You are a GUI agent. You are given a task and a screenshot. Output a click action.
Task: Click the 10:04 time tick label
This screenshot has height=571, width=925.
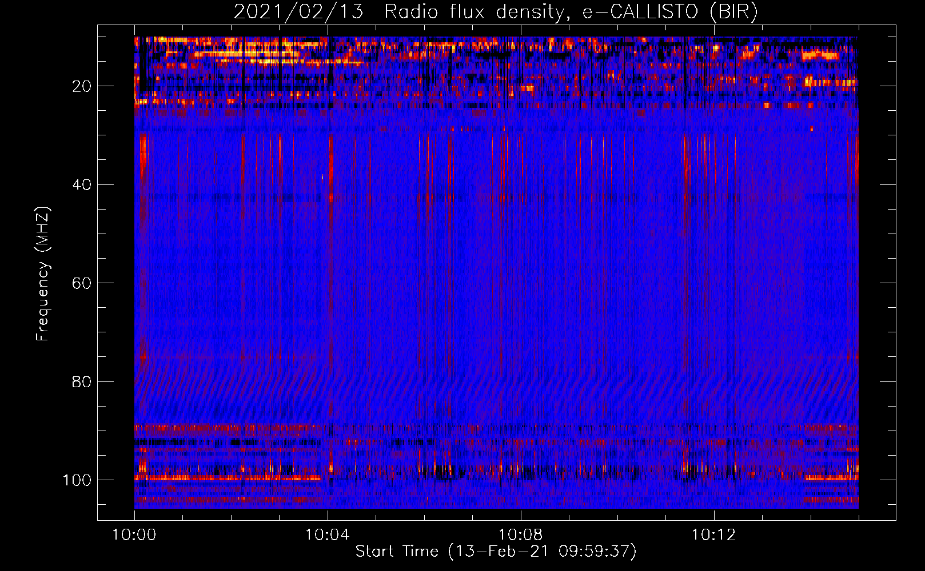[x=327, y=535]
